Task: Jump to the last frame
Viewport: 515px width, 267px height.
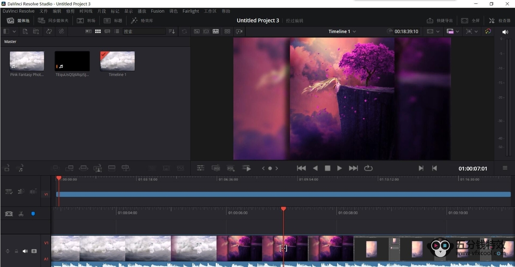Action: pyautogui.click(x=353, y=168)
